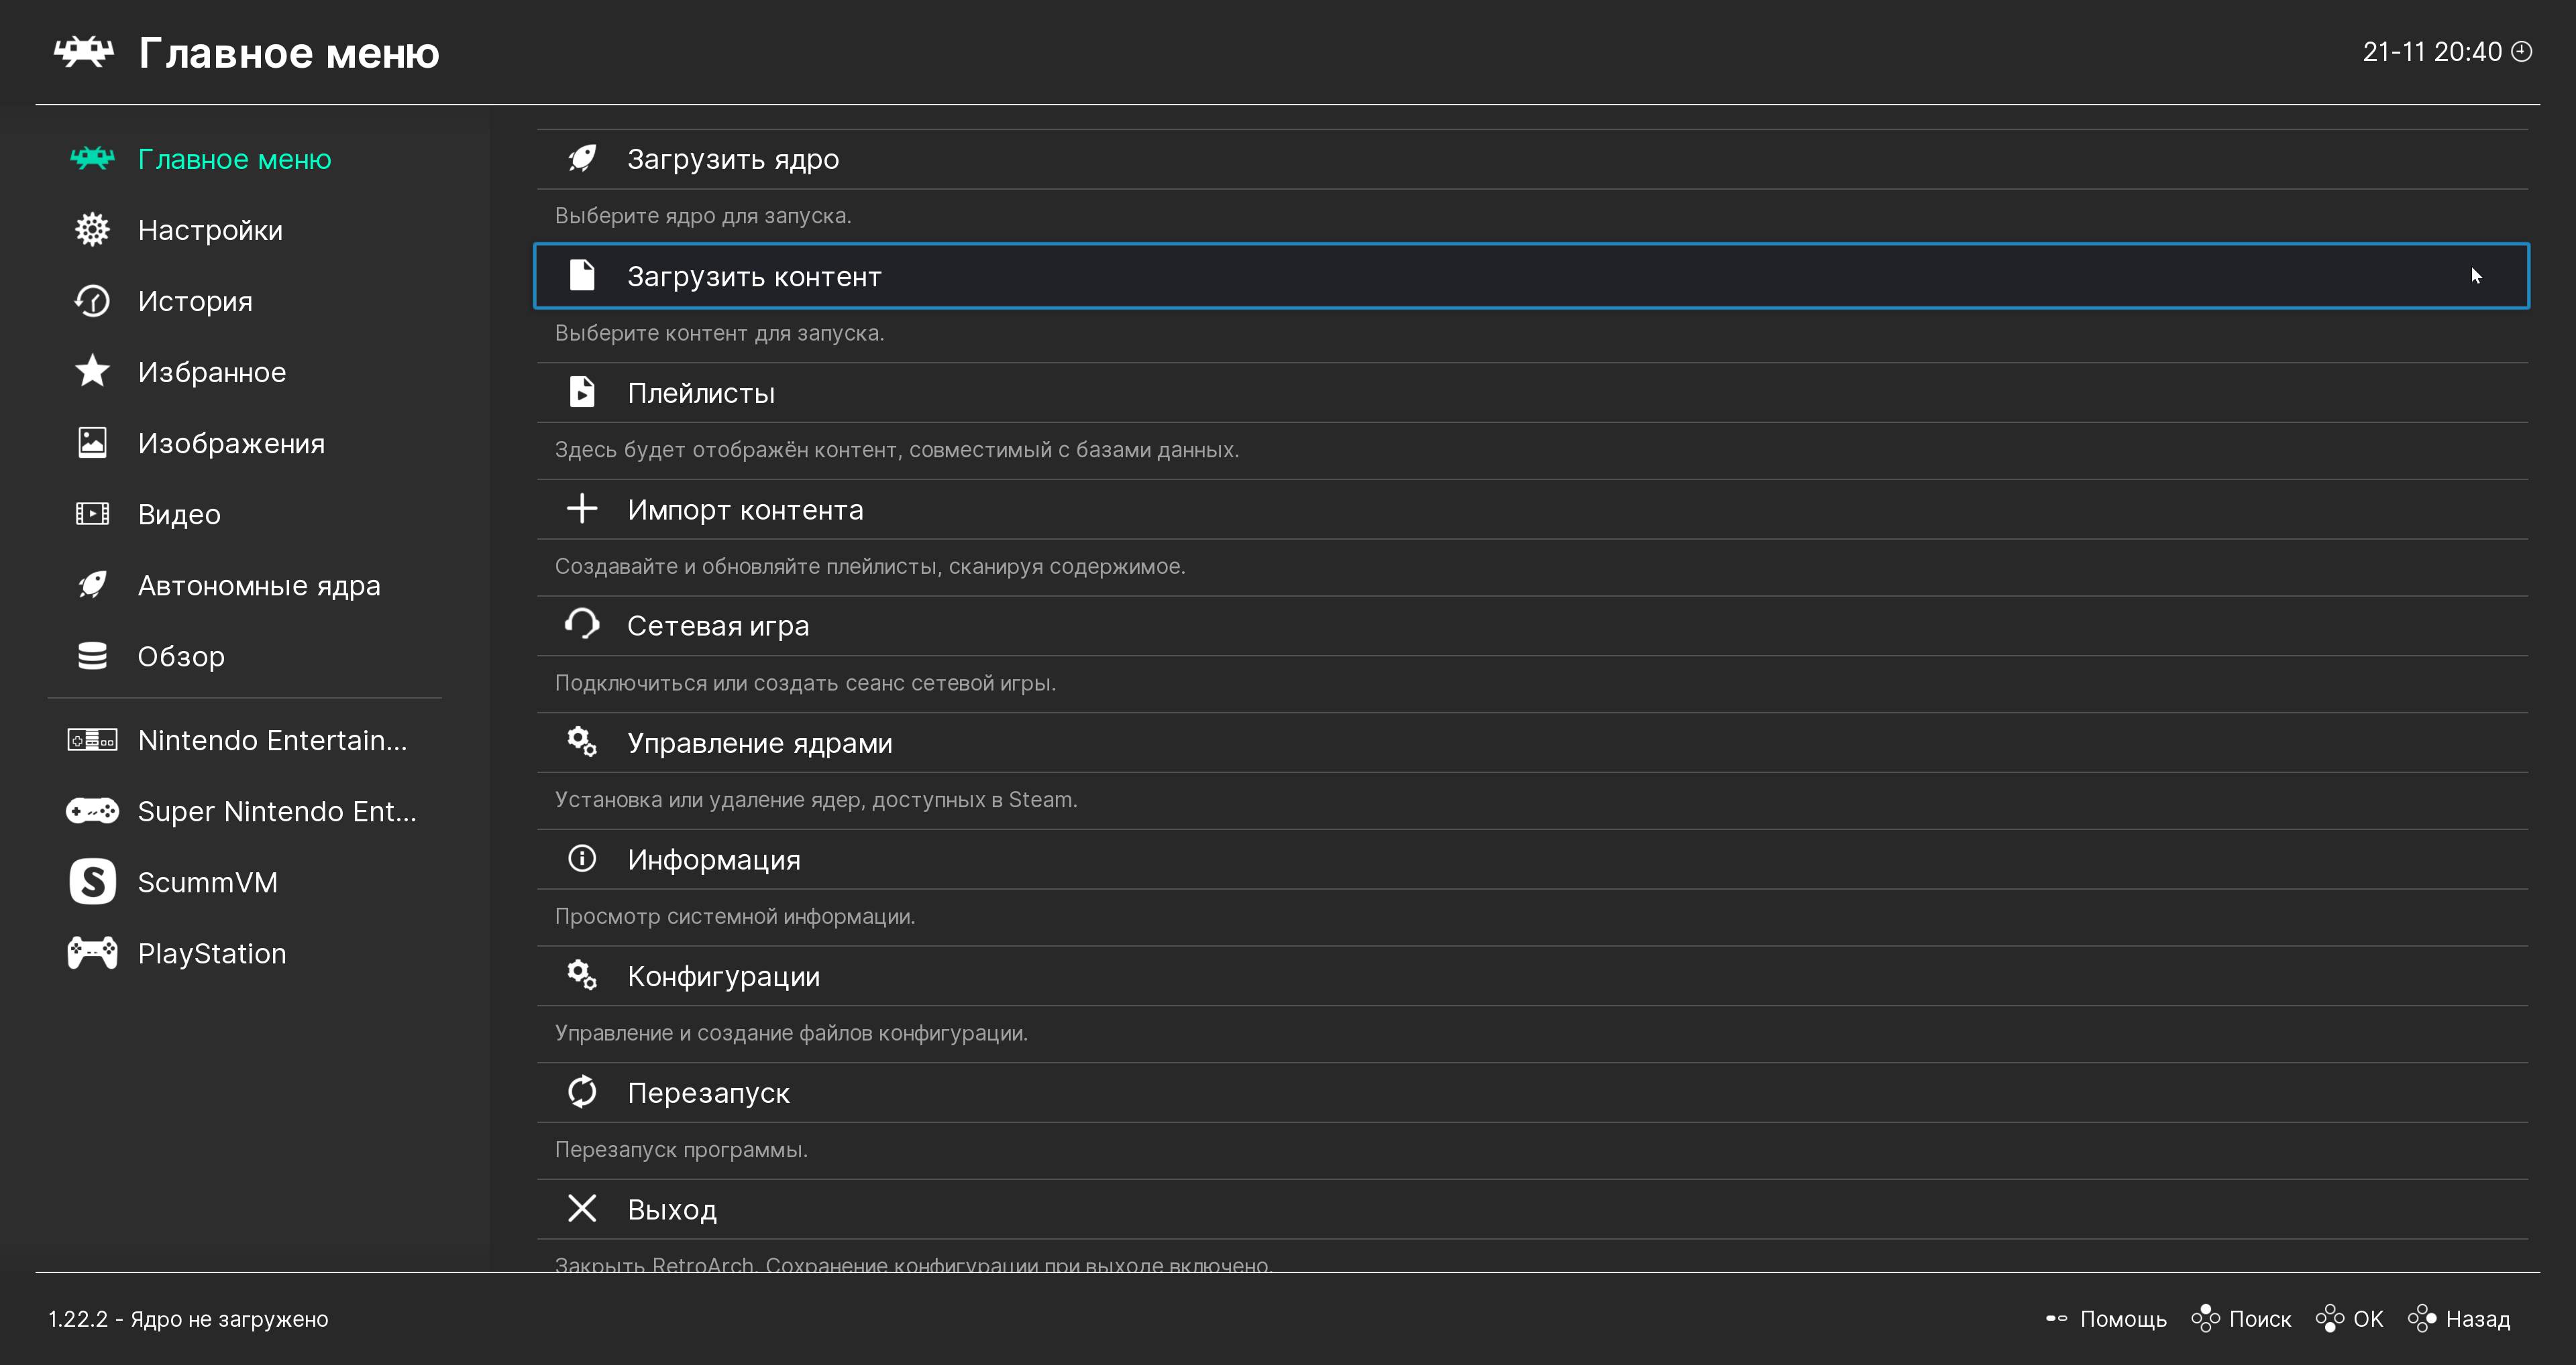Viewport: 2576px width, 1365px height.
Task: Click the Плейлисты playlist file icon
Action: pyautogui.click(x=582, y=392)
